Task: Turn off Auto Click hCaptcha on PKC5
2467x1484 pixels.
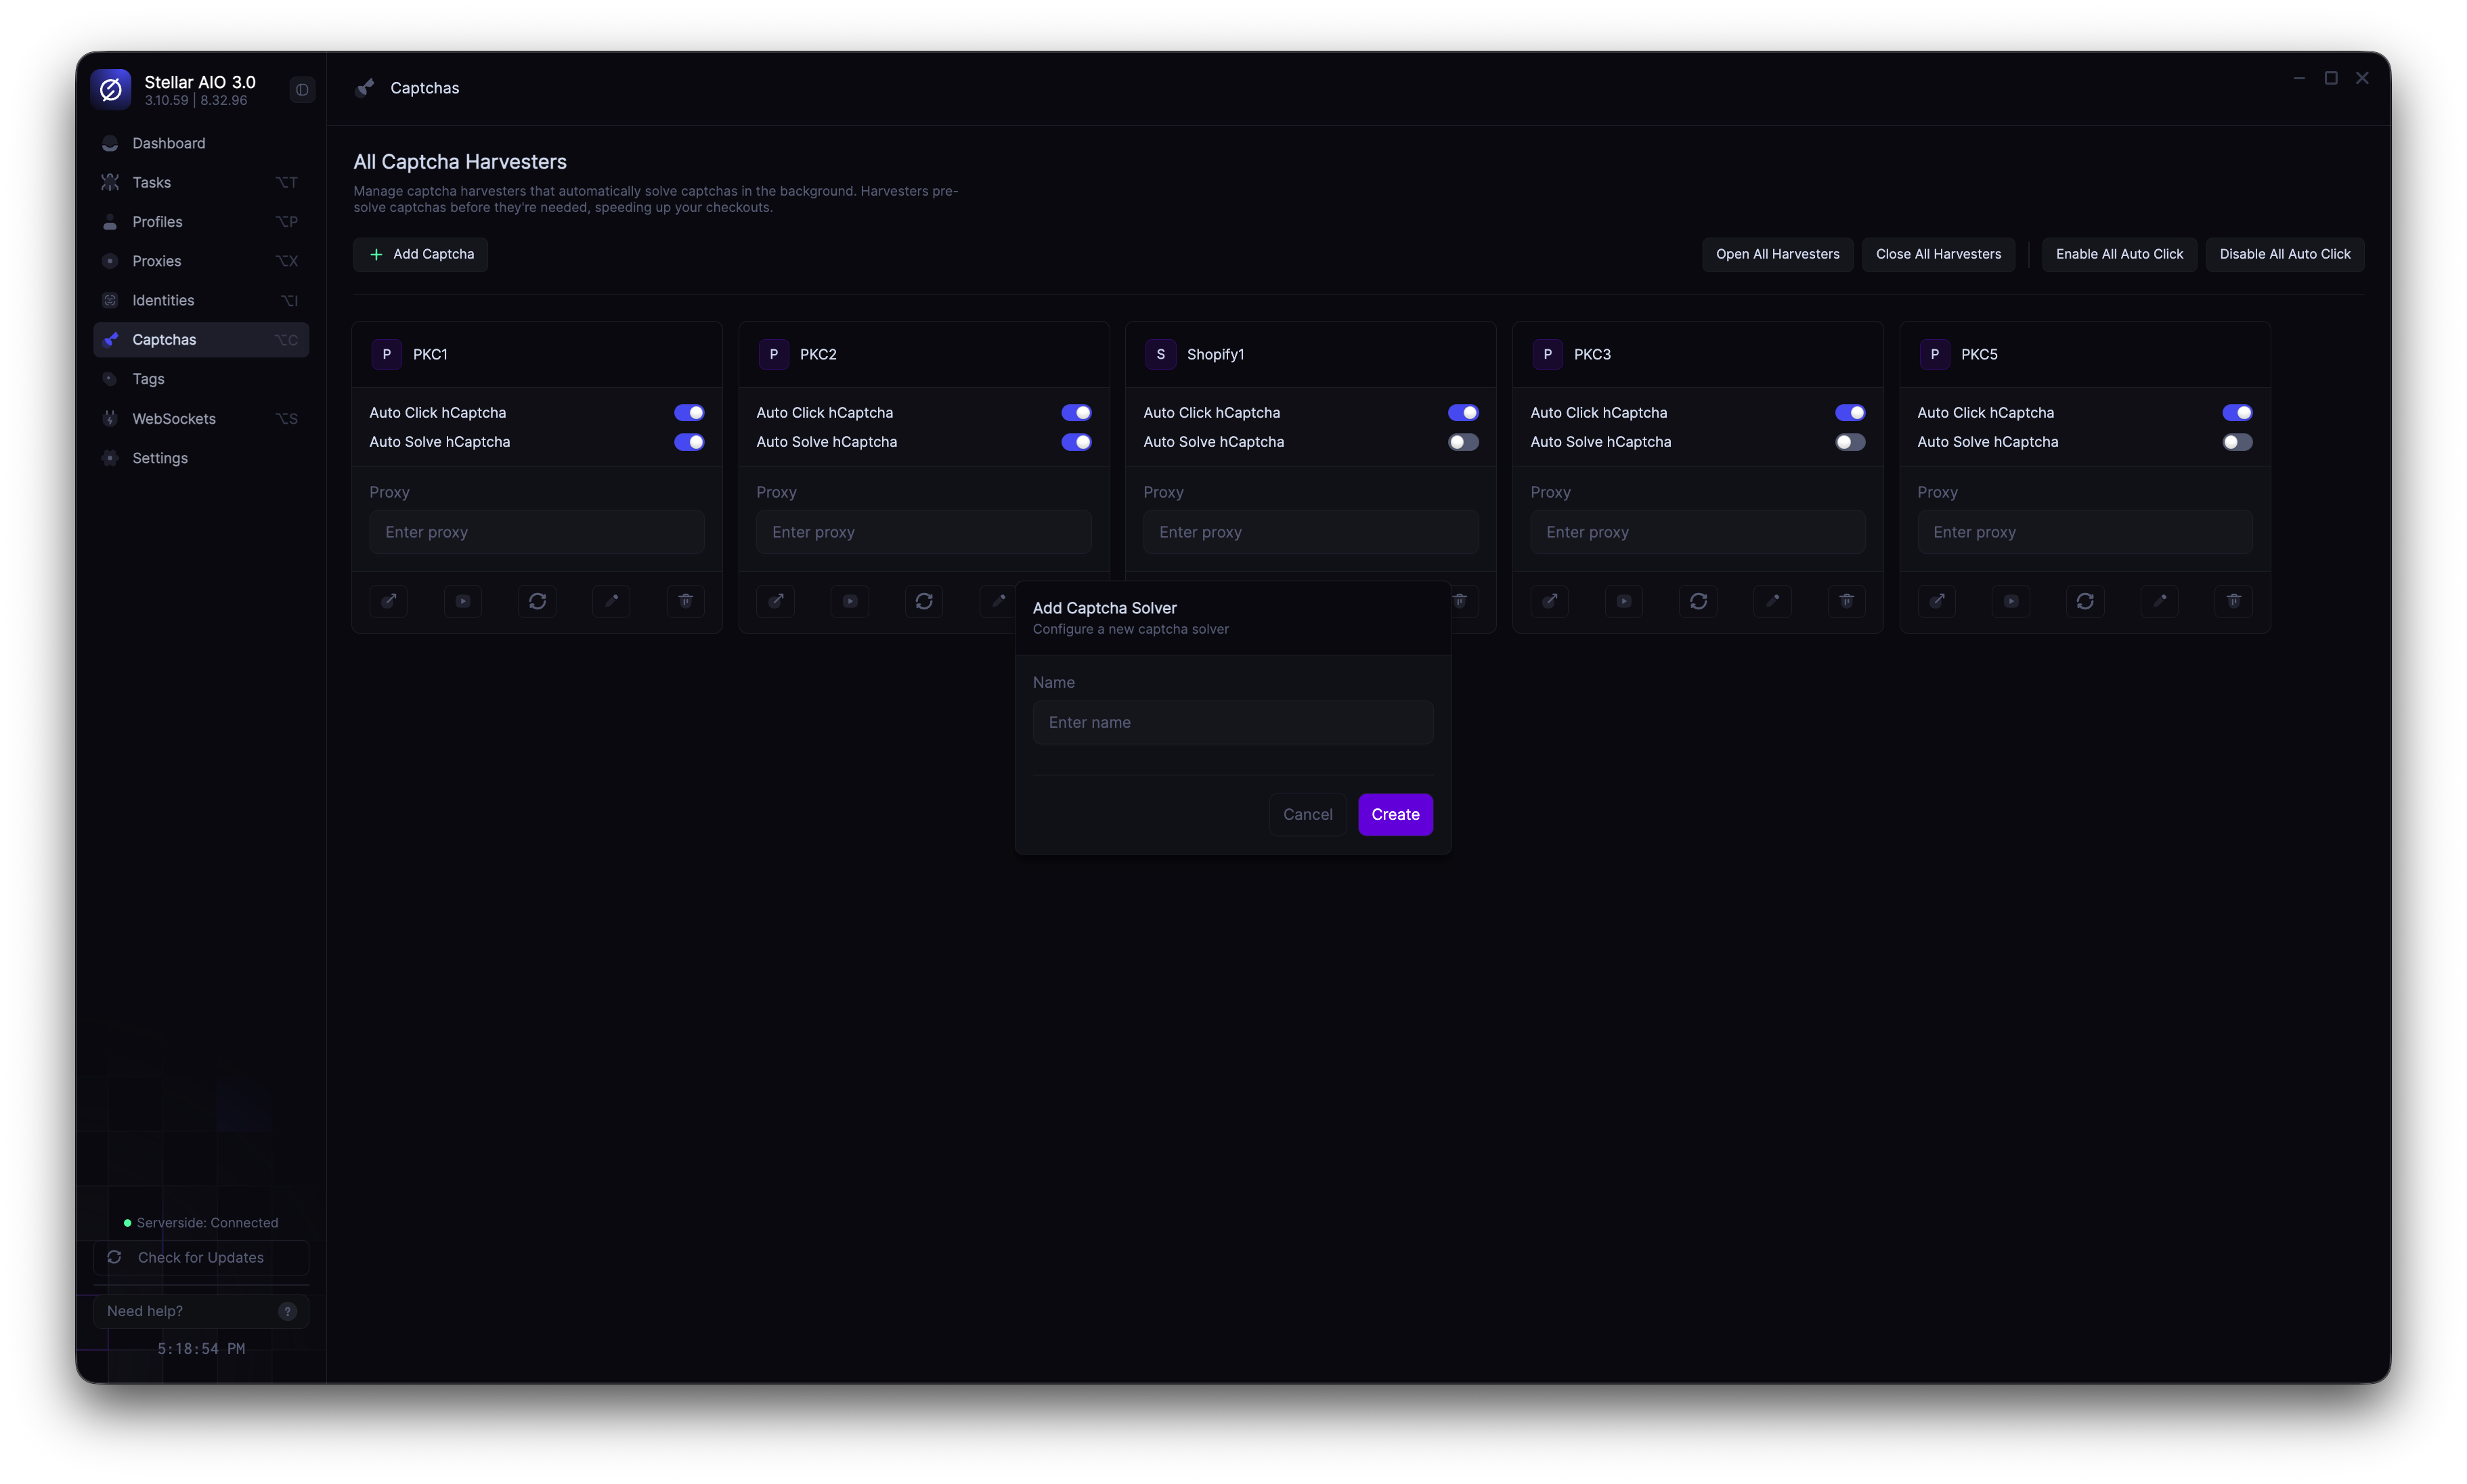Action: [2236, 413]
